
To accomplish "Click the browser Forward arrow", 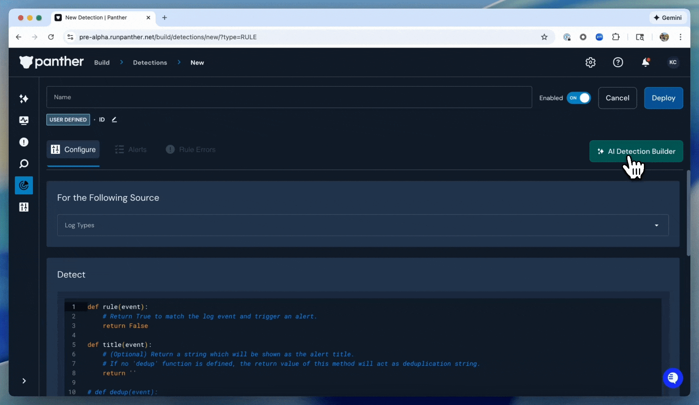I will click(x=34, y=37).
